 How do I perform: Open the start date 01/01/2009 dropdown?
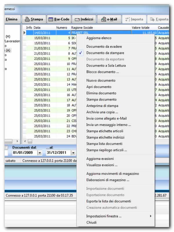tap(40, 153)
